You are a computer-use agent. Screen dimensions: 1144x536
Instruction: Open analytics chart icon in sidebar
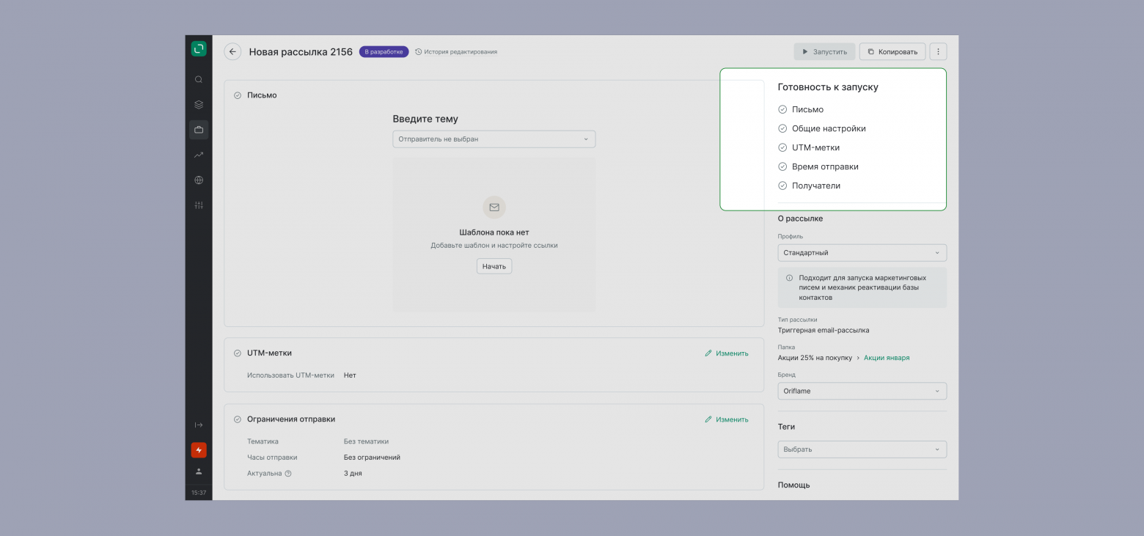tap(199, 155)
